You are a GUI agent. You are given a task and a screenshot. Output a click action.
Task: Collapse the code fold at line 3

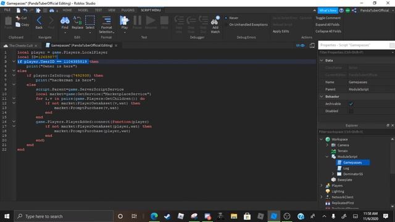14,62
